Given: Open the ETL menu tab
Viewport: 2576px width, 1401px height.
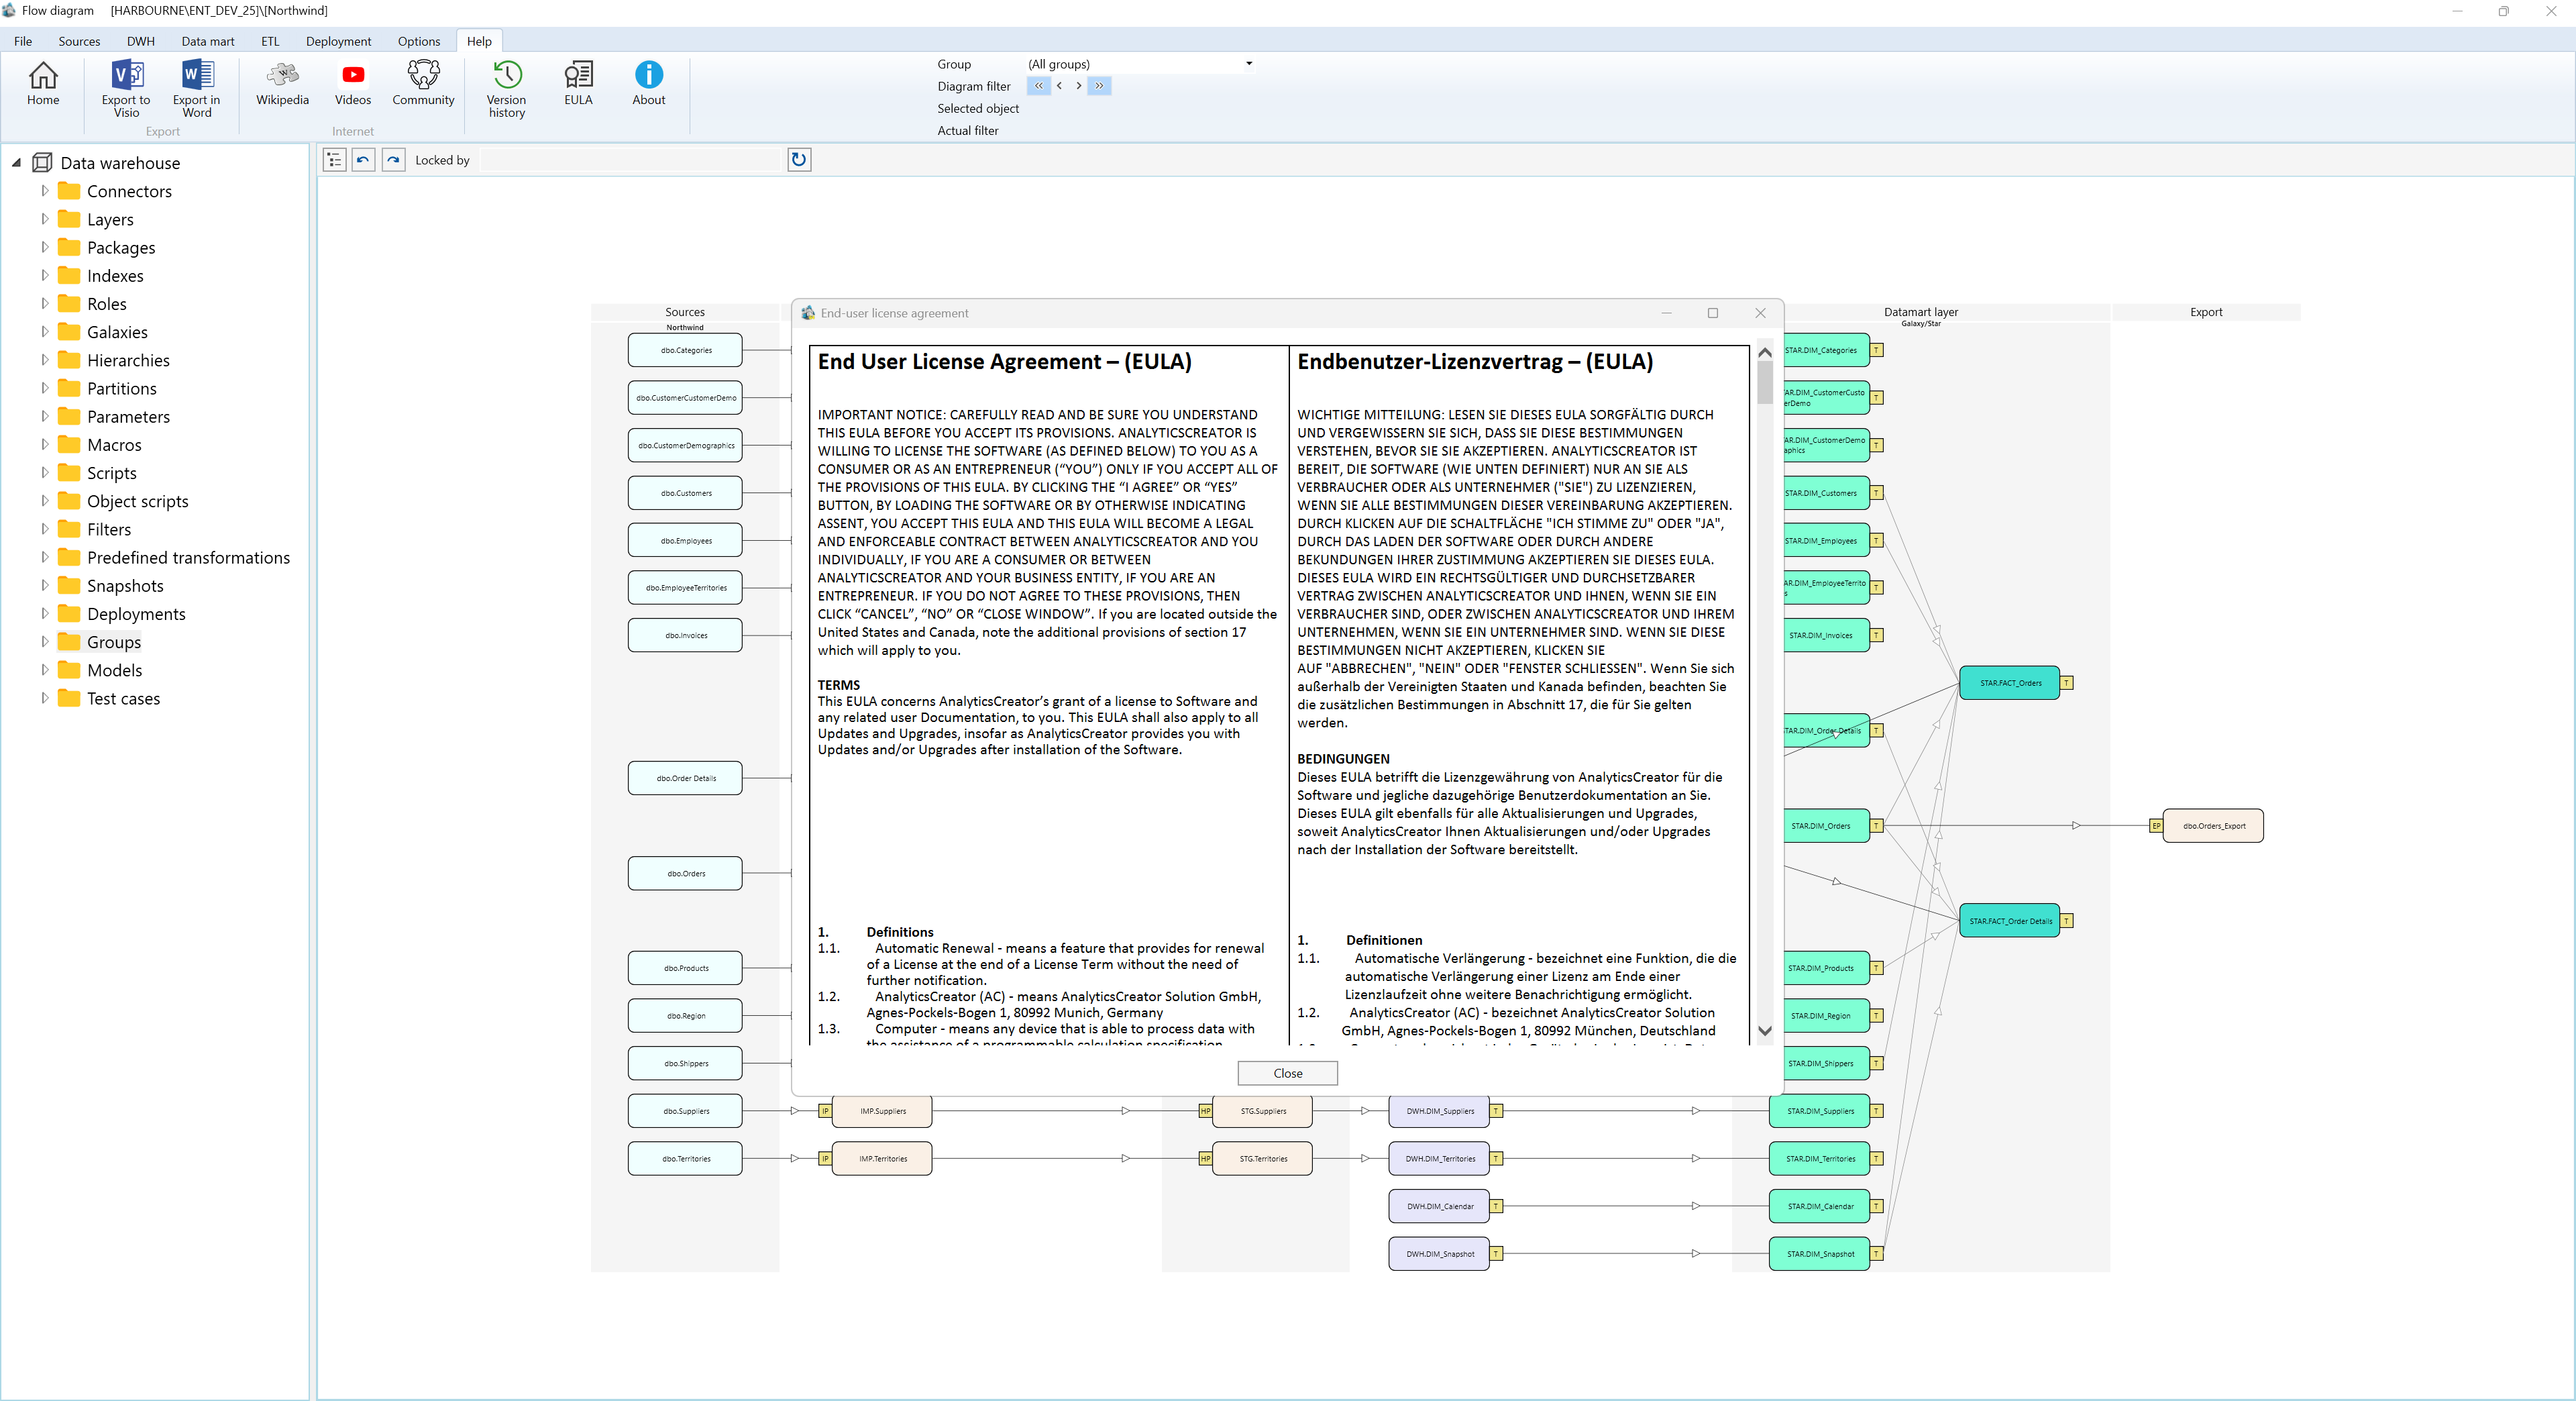Looking at the screenshot, I should pos(270,41).
